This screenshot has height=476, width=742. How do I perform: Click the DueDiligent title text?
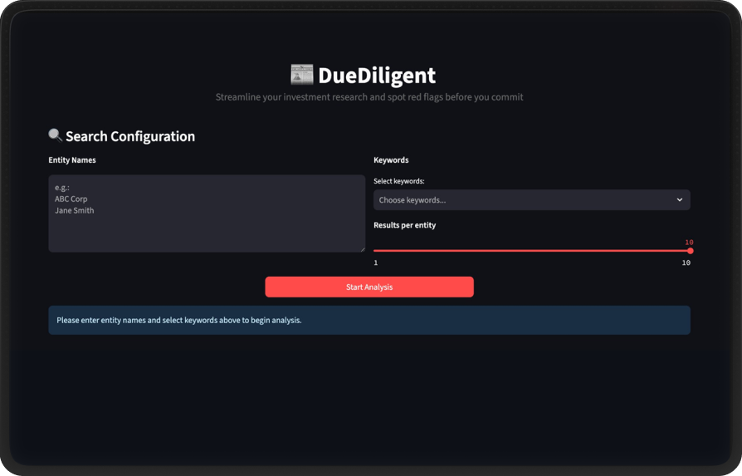(x=377, y=76)
